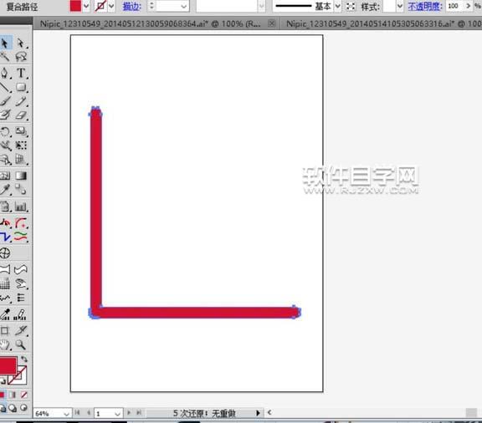Swap fill and stroke colors
Viewport: 482px width, 423px height.
[24, 359]
